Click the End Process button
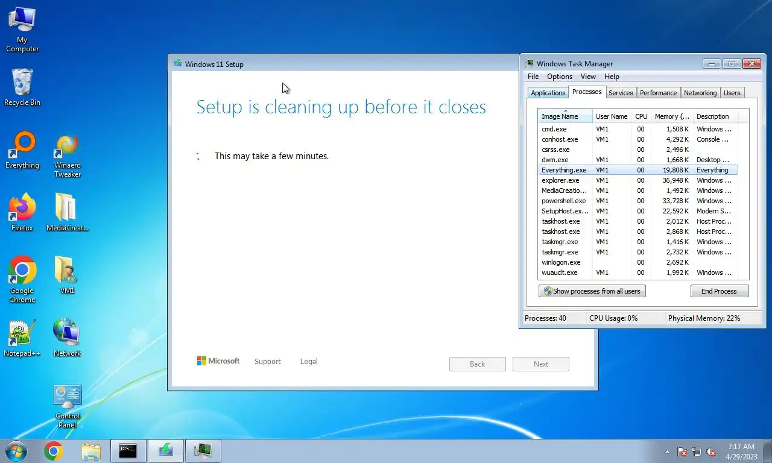The height and width of the screenshot is (463, 772). tap(719, 291)
